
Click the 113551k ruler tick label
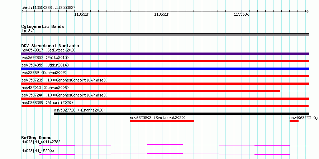coord(82,14)
